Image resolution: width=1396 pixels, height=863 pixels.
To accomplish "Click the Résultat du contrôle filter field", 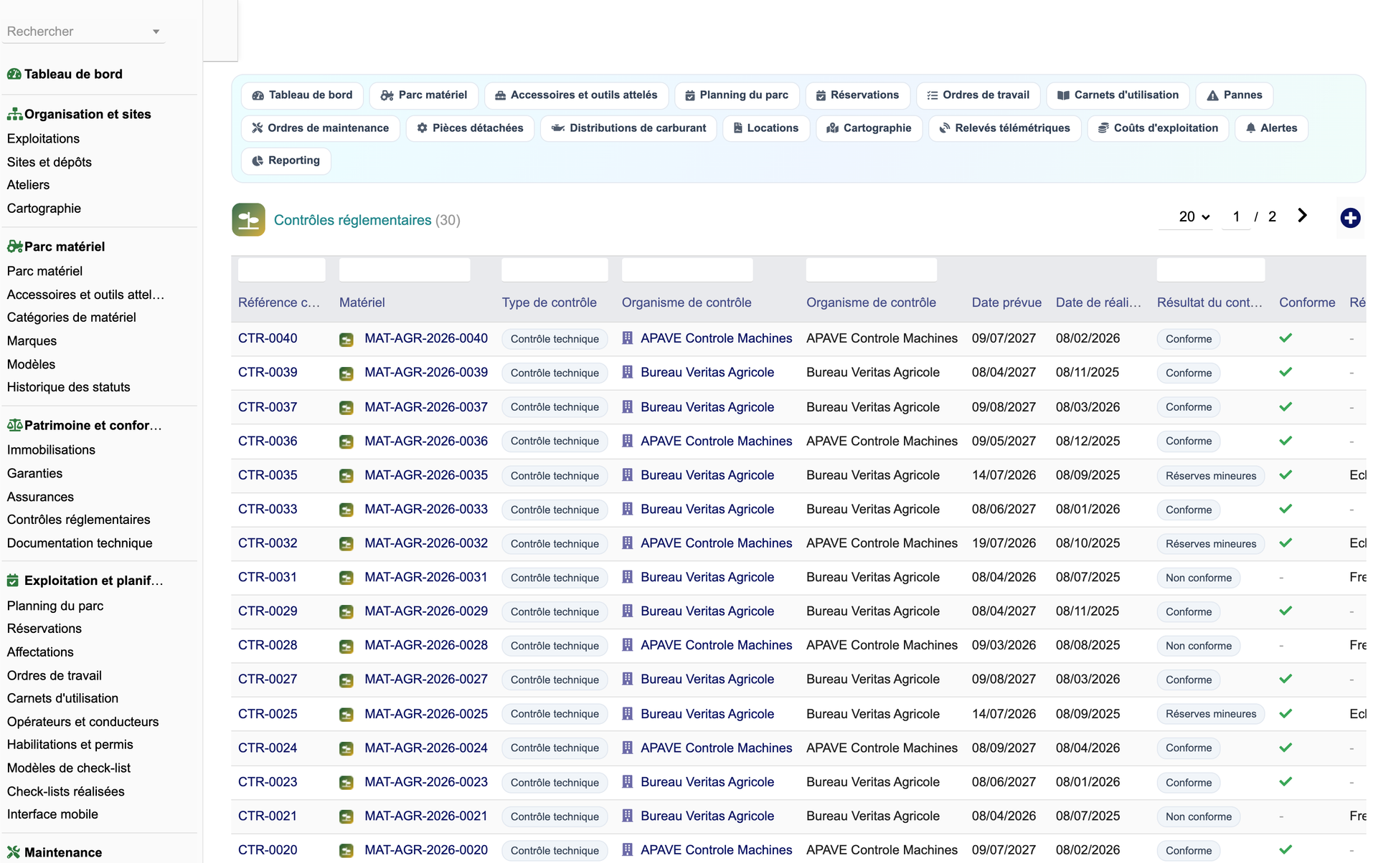I will click(1211, 270).
